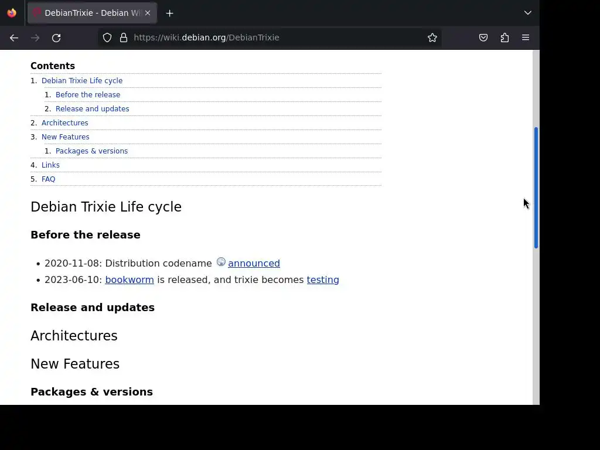This screenshot has height=450, width=600.
Task: Open the Firefox application menu
Action: click(526, 37)
